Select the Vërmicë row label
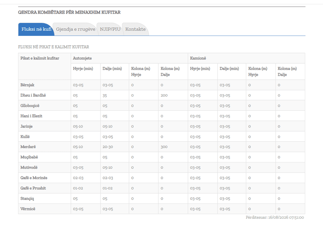This screenshot has height=225, width=323. coord(28,209)
